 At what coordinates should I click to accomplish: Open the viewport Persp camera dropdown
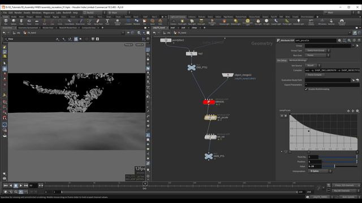pos(128,45)
